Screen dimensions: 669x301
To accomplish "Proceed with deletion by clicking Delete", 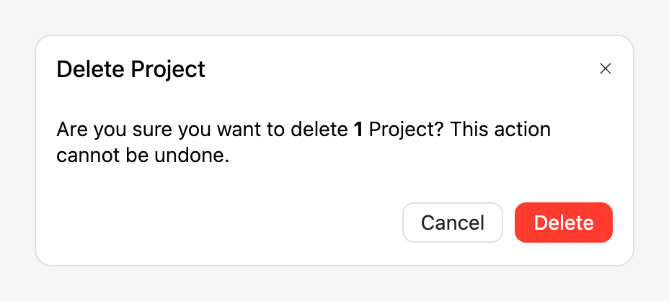I will (564, 223).
